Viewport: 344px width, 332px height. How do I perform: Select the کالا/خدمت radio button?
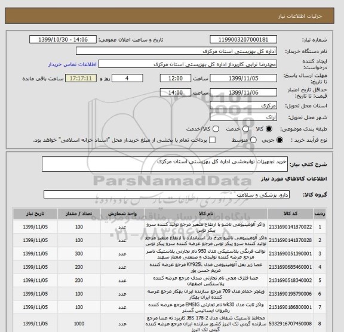pos(216,129)
